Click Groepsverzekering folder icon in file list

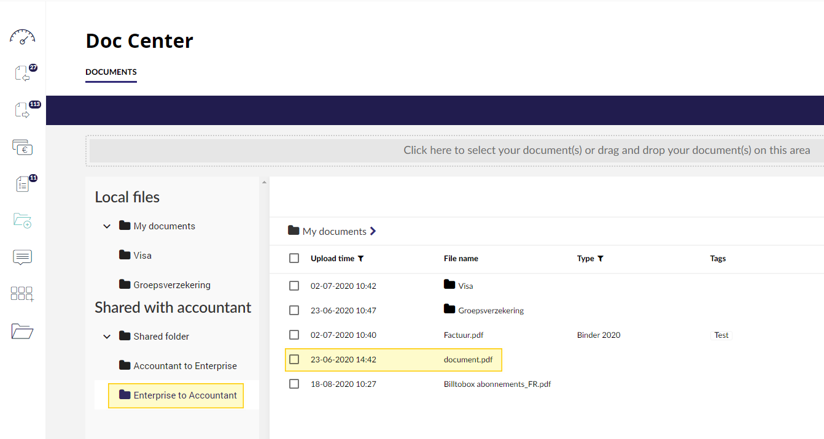(x=449, y=309)
